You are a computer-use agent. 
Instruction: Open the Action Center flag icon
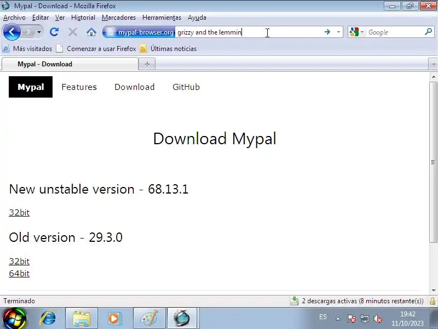(x=351, y=319)
